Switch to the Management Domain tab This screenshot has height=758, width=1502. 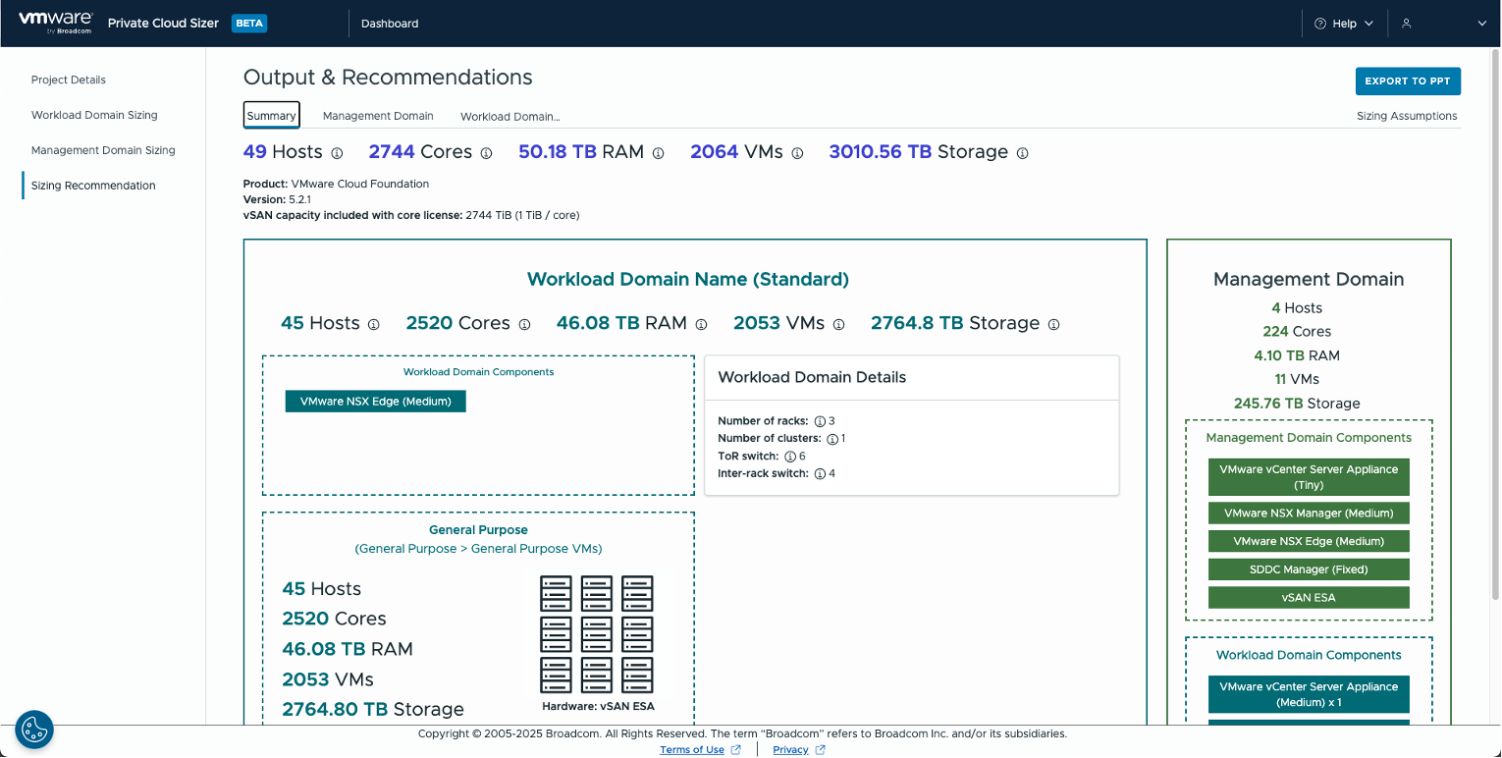coord(378,116)
